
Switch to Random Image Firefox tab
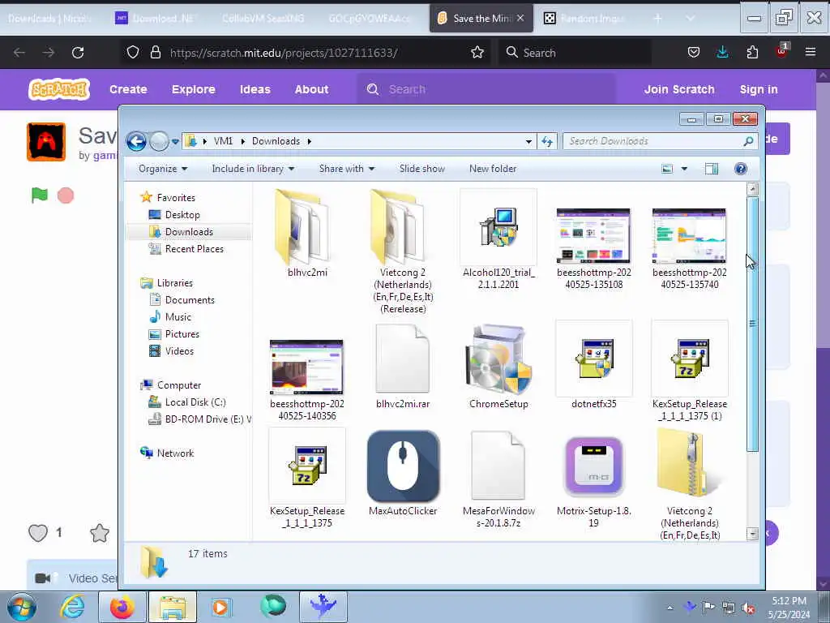click(x=585, y=18)
